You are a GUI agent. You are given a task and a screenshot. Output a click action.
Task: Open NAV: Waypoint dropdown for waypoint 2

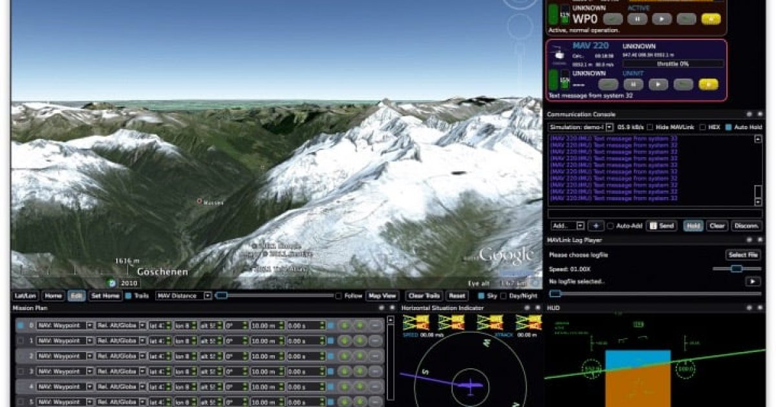(x=65, y=356)
